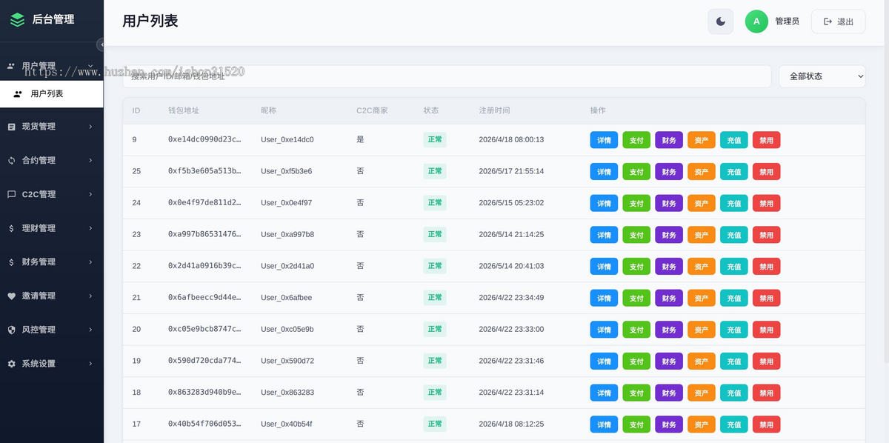
Task: Click 支付 for user ID 25
Action: (x=636, y=172)
